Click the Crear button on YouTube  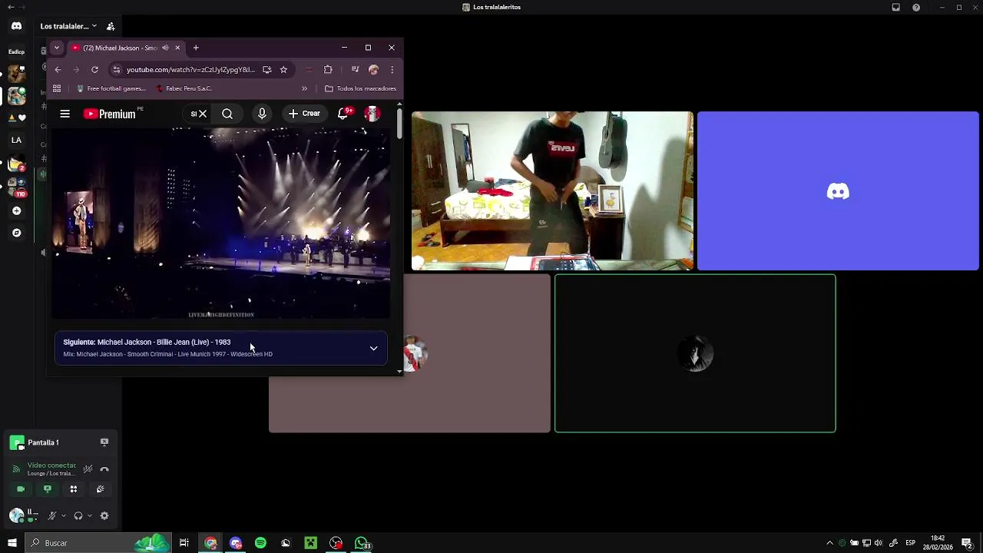point(304,114)
